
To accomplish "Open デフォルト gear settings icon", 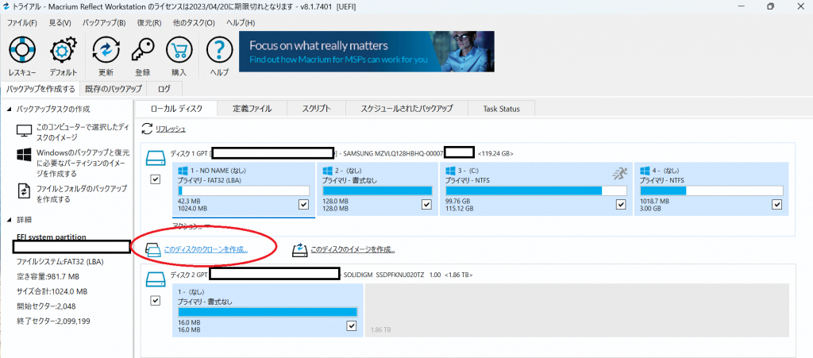I will [x=64, y=50].
